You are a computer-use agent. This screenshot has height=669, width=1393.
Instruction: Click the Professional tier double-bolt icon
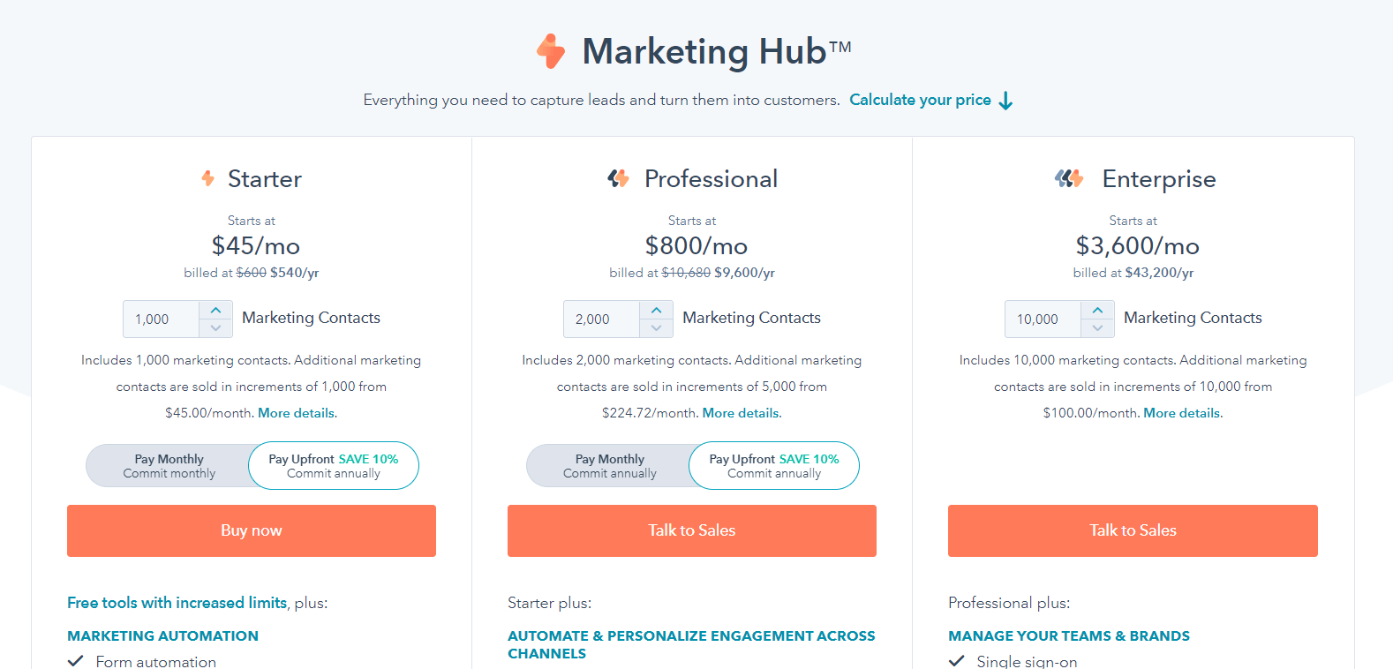coord(618,178)
